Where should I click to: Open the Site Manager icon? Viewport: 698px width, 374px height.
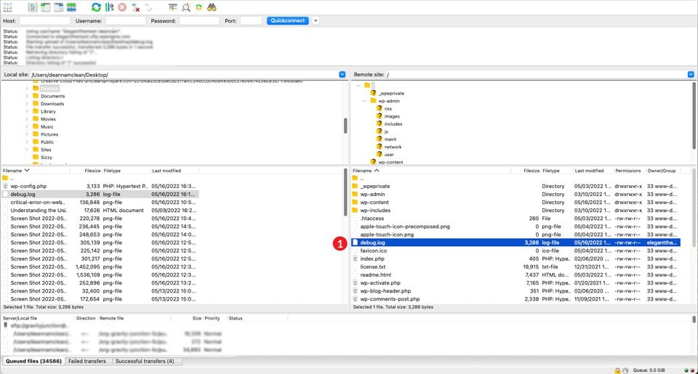pos(9,7)
